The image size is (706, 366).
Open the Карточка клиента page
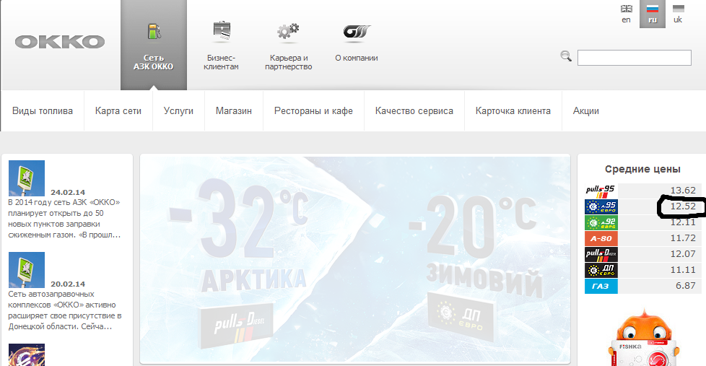point(513,111)
